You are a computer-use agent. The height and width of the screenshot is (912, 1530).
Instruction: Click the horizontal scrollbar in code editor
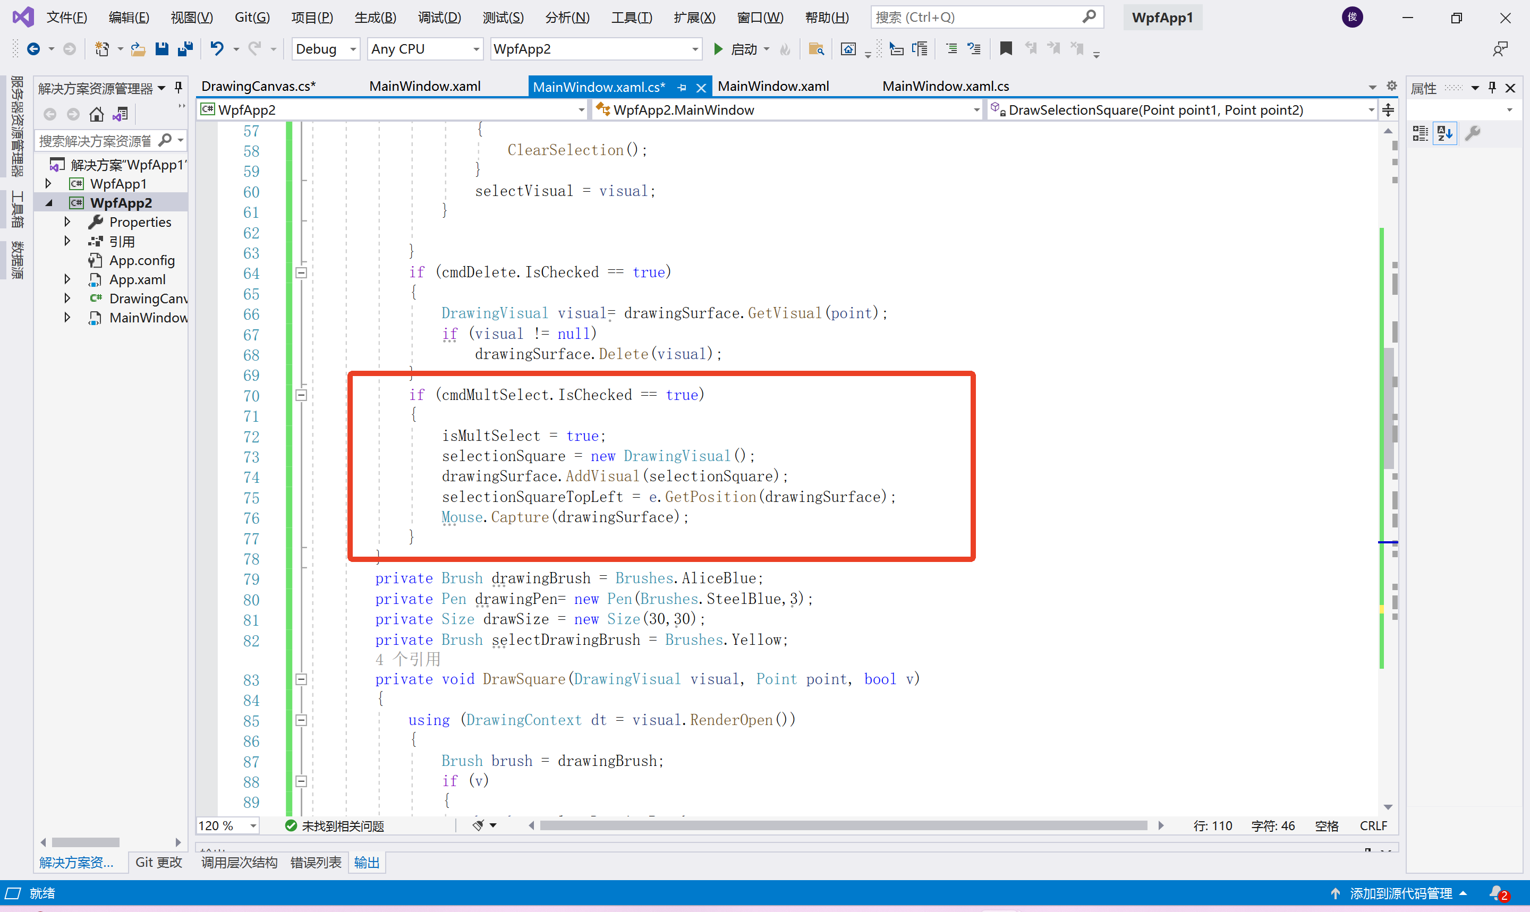point(843,825)
